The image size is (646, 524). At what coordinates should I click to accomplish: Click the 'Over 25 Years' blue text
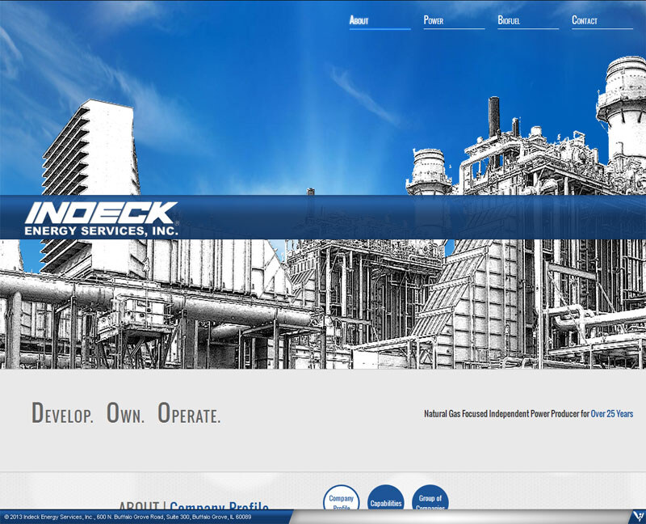click(x=612, y=413)
